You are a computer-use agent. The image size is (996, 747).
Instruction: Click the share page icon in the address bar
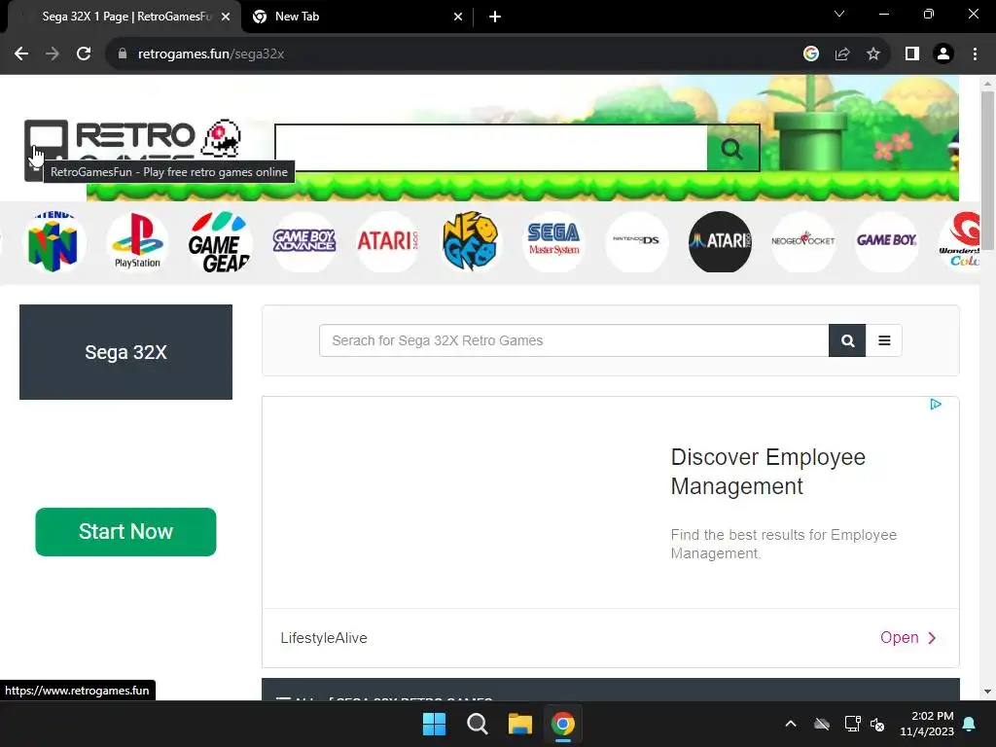coord(842,54)
